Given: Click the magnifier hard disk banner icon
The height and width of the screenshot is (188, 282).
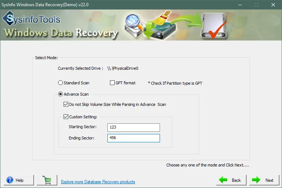Looking at the screenshot, I should (x=134, y=25).
